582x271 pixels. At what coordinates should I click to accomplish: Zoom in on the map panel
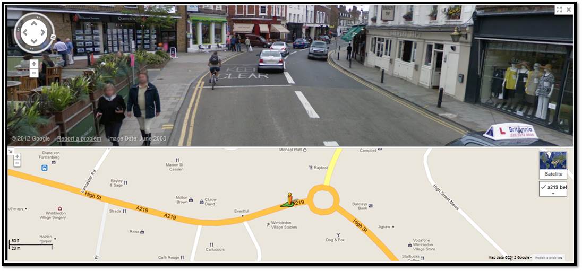click(17, 157)
